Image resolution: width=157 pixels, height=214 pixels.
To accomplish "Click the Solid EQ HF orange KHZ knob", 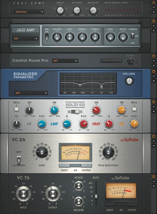I will coord(134,124).
